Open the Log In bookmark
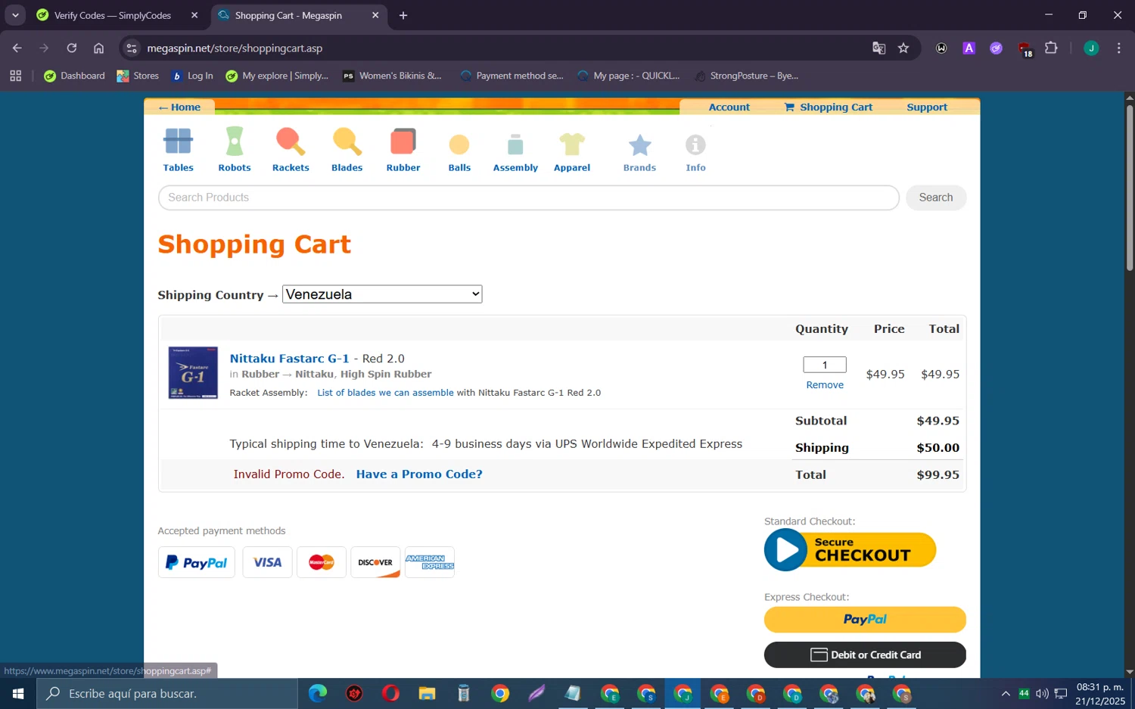The width and height of the screenshot is (1135, 709). tap(192, 76)
